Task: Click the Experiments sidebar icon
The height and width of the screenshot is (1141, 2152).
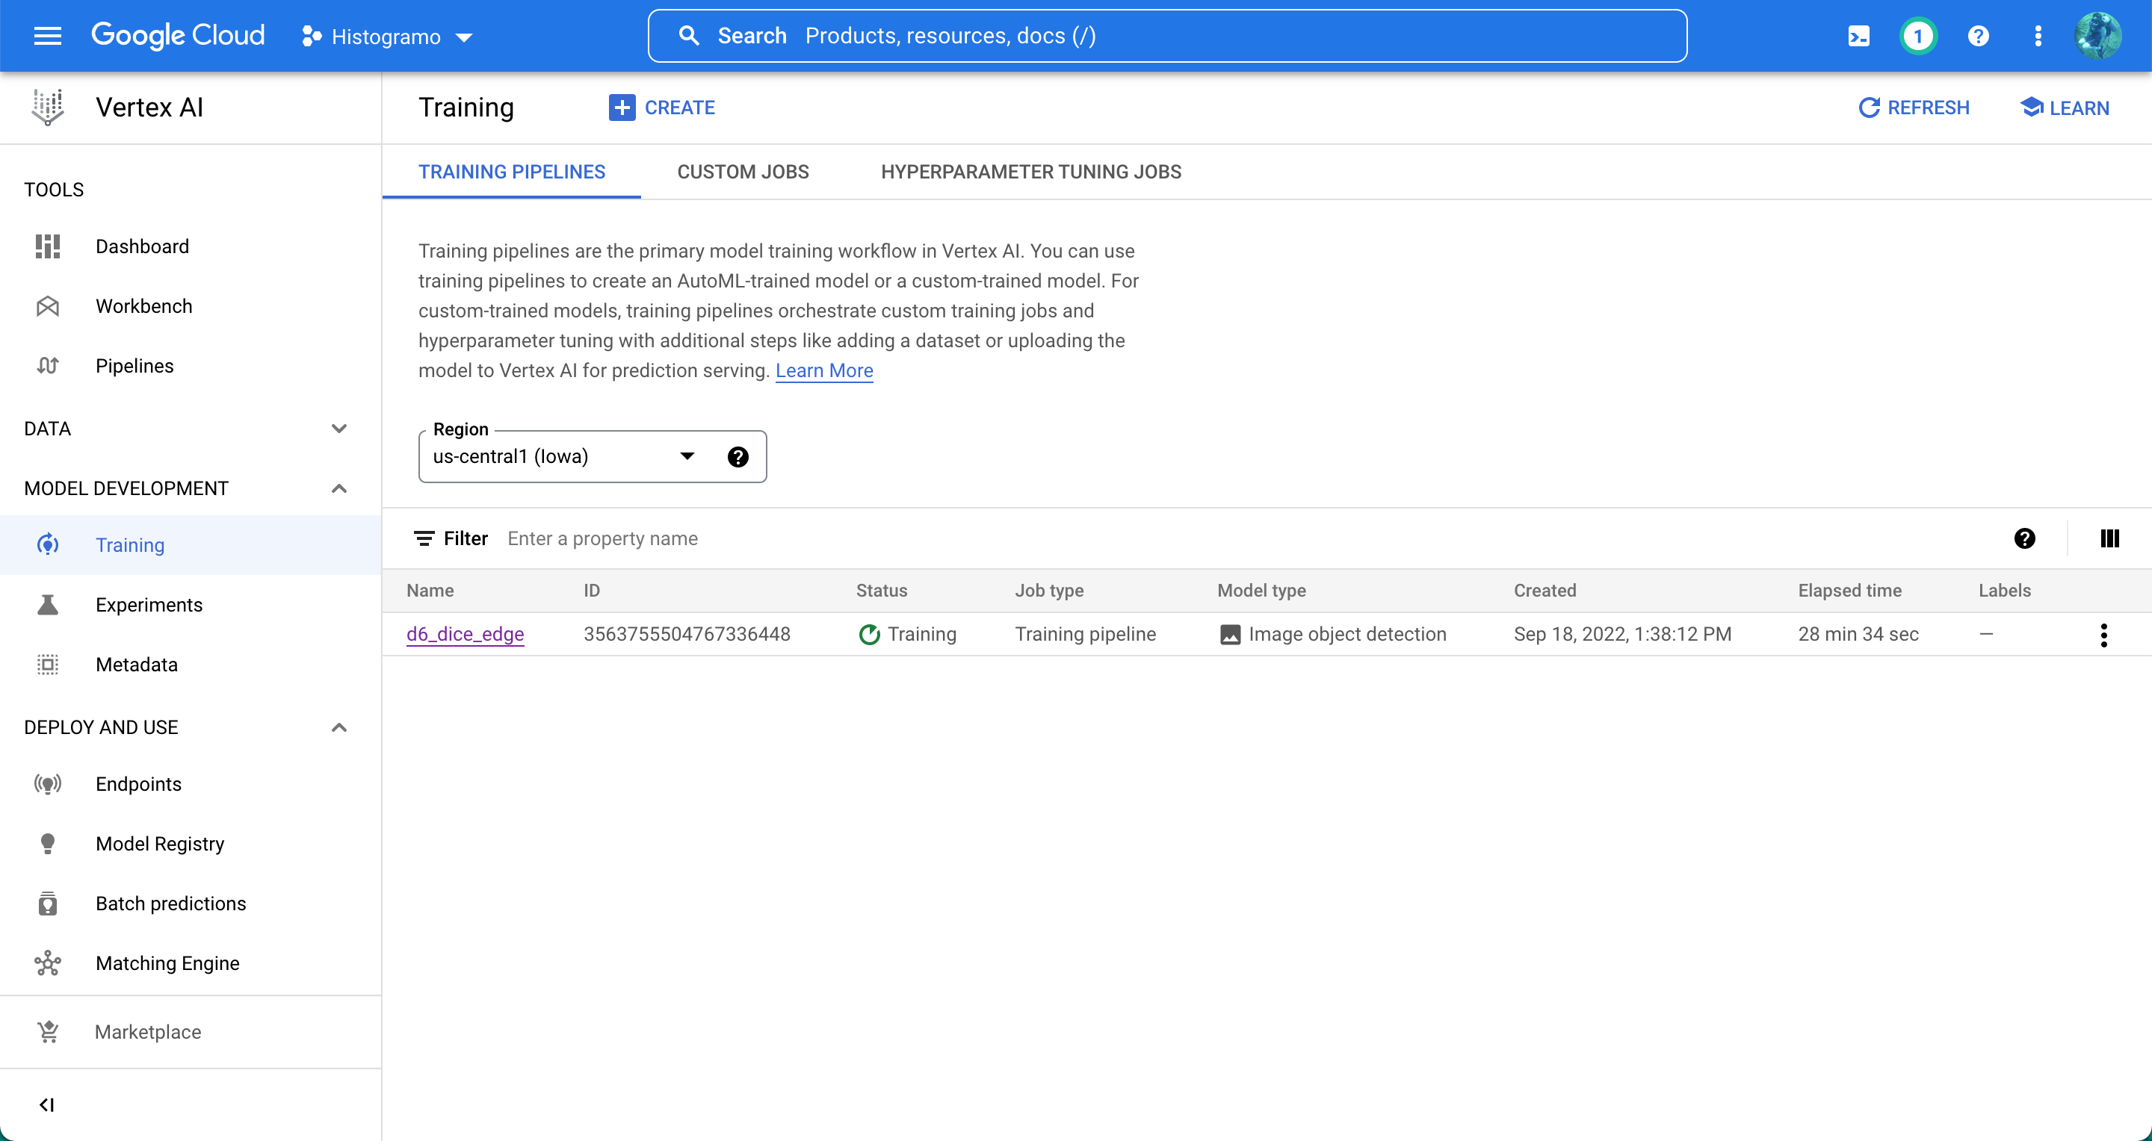Action: [x=47, y=605]
